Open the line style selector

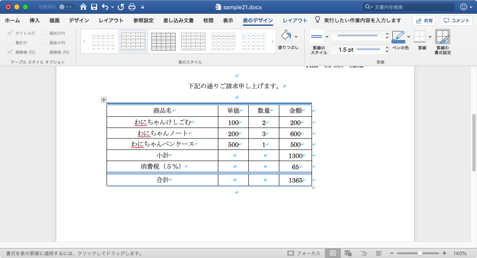tap(360, 36)
